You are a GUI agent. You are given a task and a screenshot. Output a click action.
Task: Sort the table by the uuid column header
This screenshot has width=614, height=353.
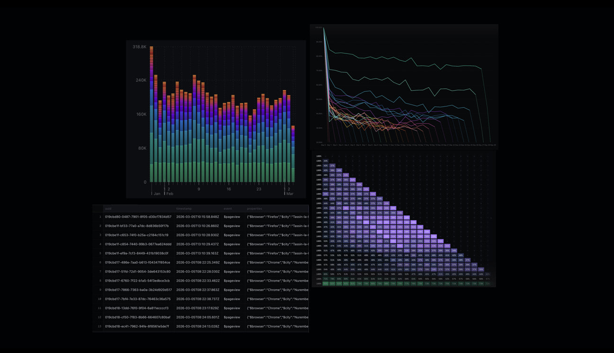point(109,208)
